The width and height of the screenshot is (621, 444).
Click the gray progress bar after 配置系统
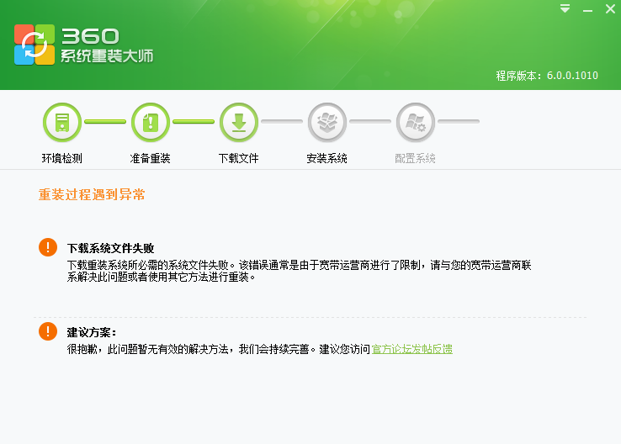pyautogui.click(x=459, y=121)
